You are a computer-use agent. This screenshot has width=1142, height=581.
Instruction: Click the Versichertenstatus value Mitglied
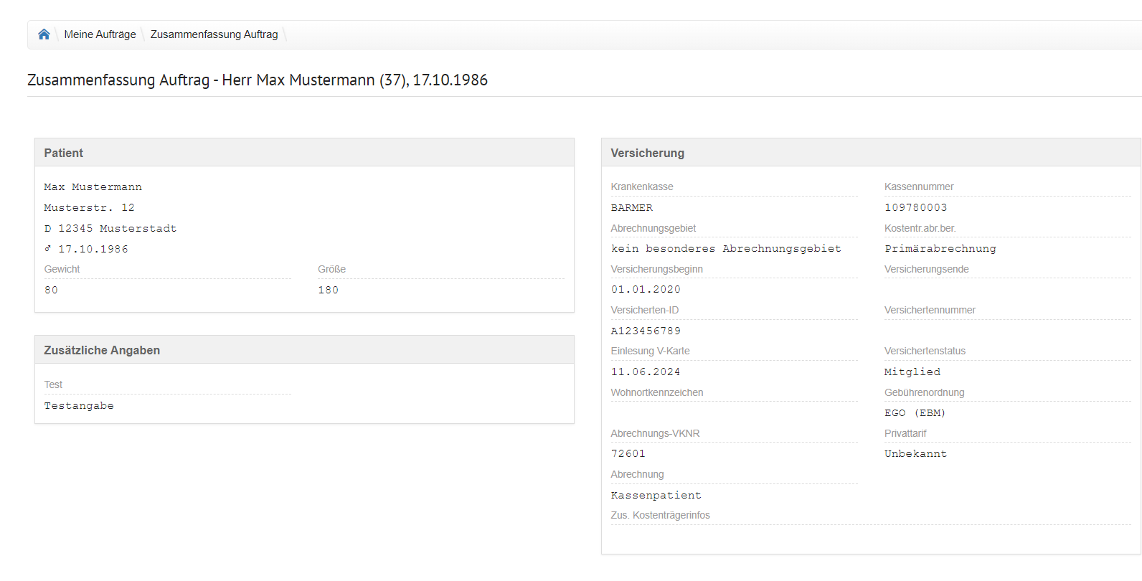point(912,372)
